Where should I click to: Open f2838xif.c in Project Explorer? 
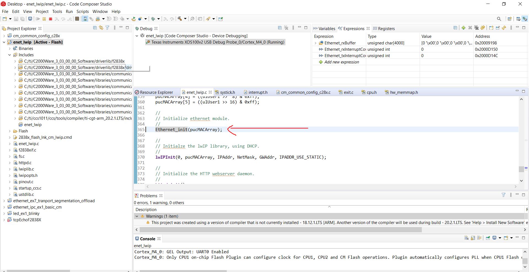[x=27, y=150]
